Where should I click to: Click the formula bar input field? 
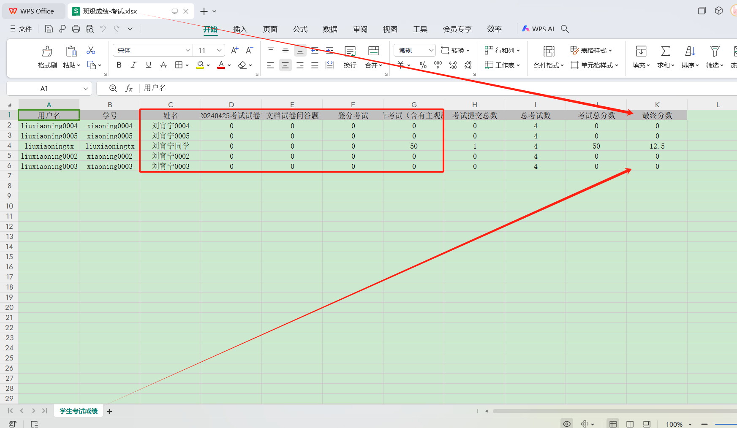click(380, 88)
